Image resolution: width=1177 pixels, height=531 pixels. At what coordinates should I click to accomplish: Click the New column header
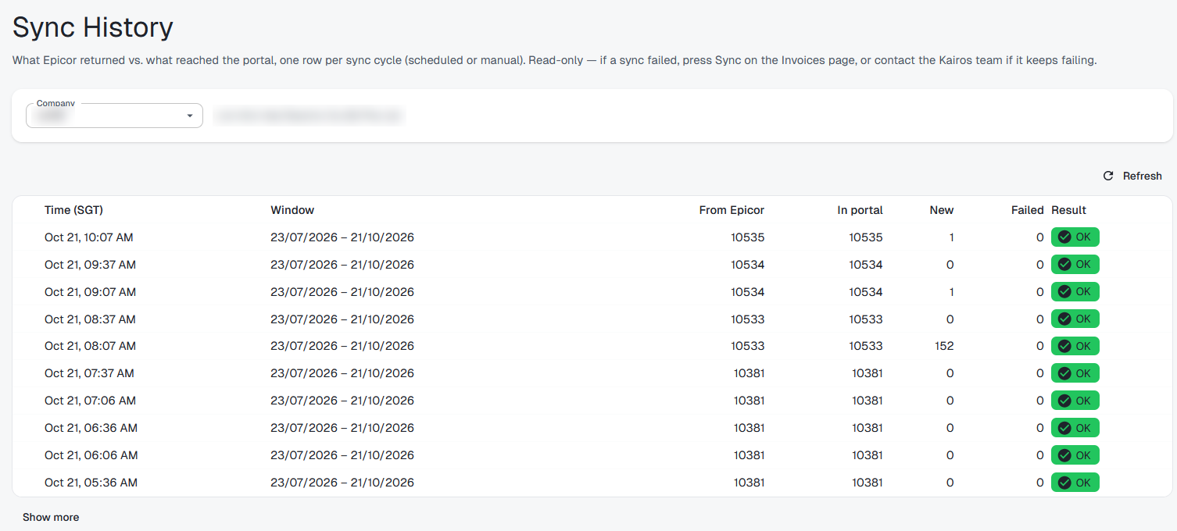[942, 210]
